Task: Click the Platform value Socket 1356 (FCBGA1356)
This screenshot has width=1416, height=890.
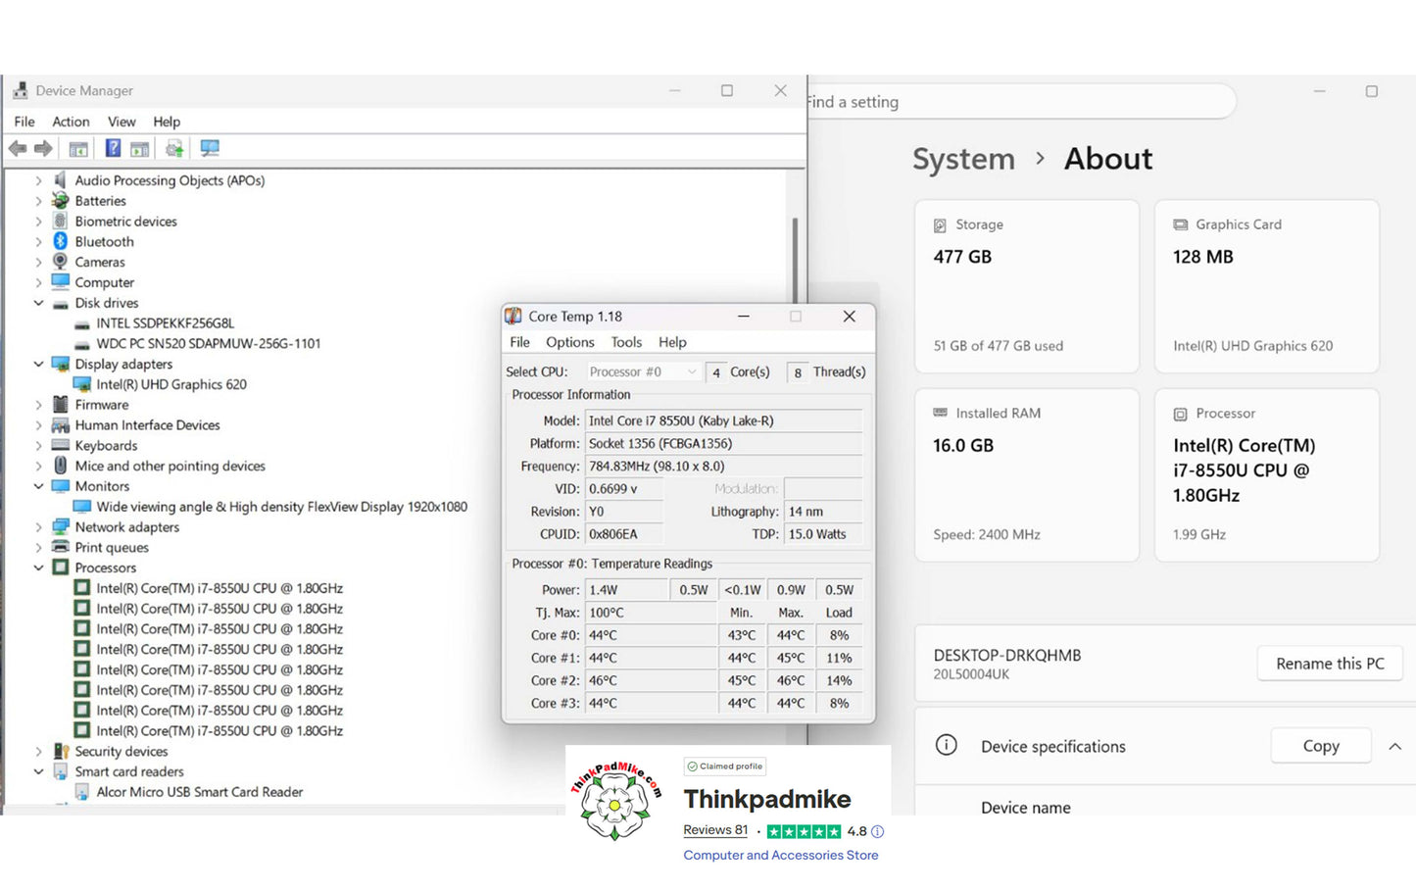Action: point(723,443)
